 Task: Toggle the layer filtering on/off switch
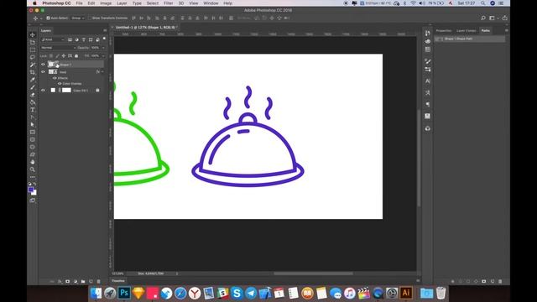click(104, 39)
